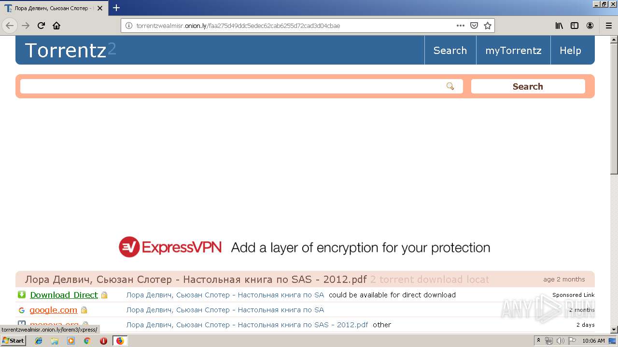
Task: Click 'Sponsored Link' label
Action: pos(574,295)
